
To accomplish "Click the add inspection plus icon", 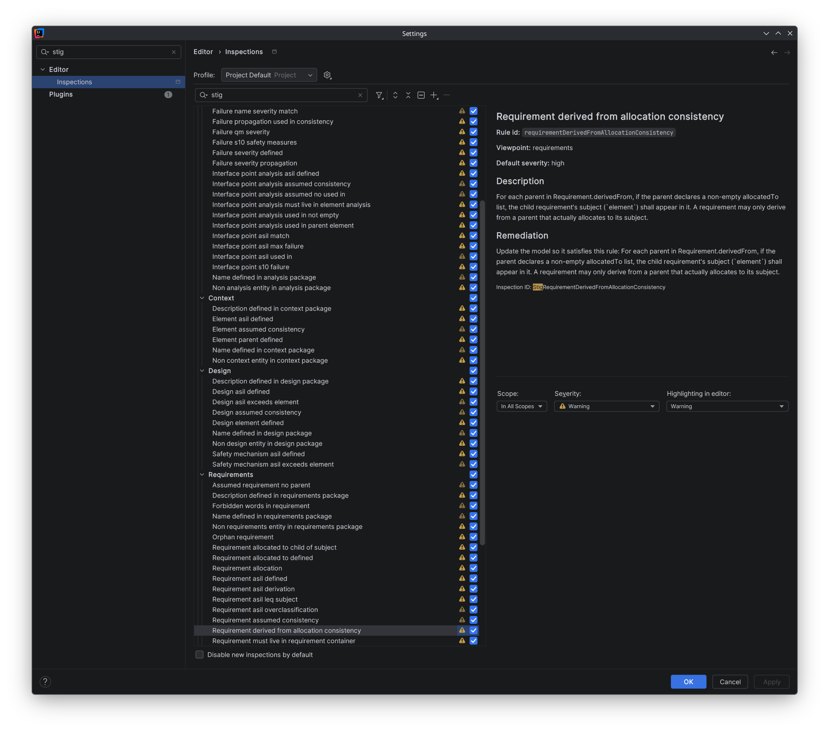I will click(434, 95).
